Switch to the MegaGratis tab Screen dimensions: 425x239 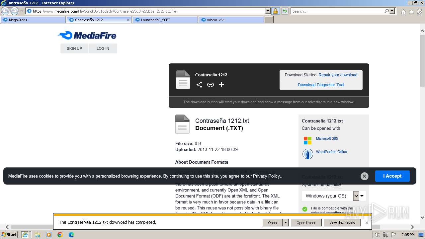click(33, 20)
